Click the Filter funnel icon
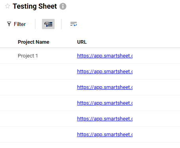This screenshot has height=148, width=180. pyautogui.click(x=9, y=24)
